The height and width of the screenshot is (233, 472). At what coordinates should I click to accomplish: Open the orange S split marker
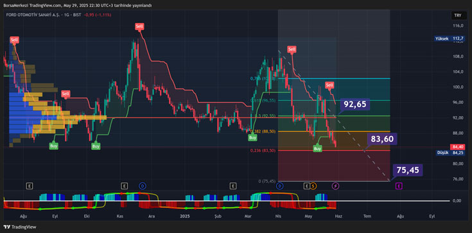pyautogui.click(x=313, y=186)
